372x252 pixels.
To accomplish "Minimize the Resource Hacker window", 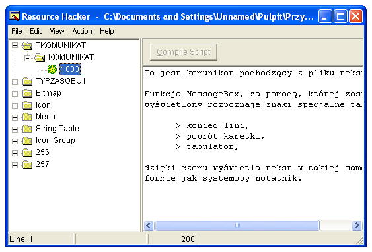I will [x=325, y=16].
